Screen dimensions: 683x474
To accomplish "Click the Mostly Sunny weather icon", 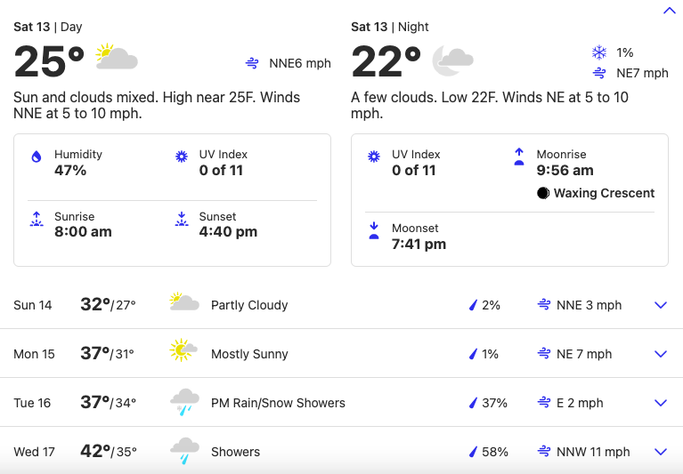I will click(183, 350).
